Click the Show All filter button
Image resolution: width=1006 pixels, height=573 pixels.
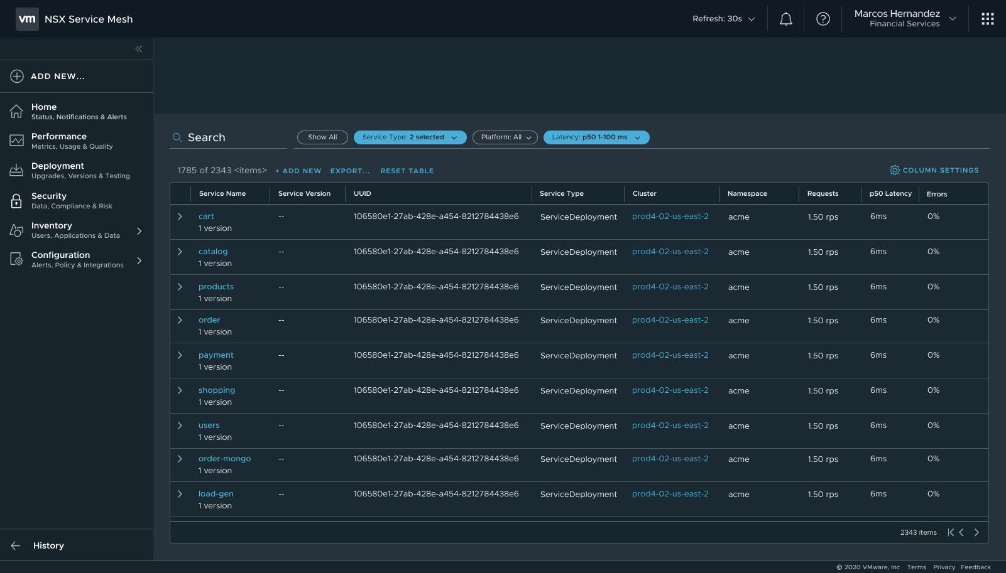coord(322,137)
